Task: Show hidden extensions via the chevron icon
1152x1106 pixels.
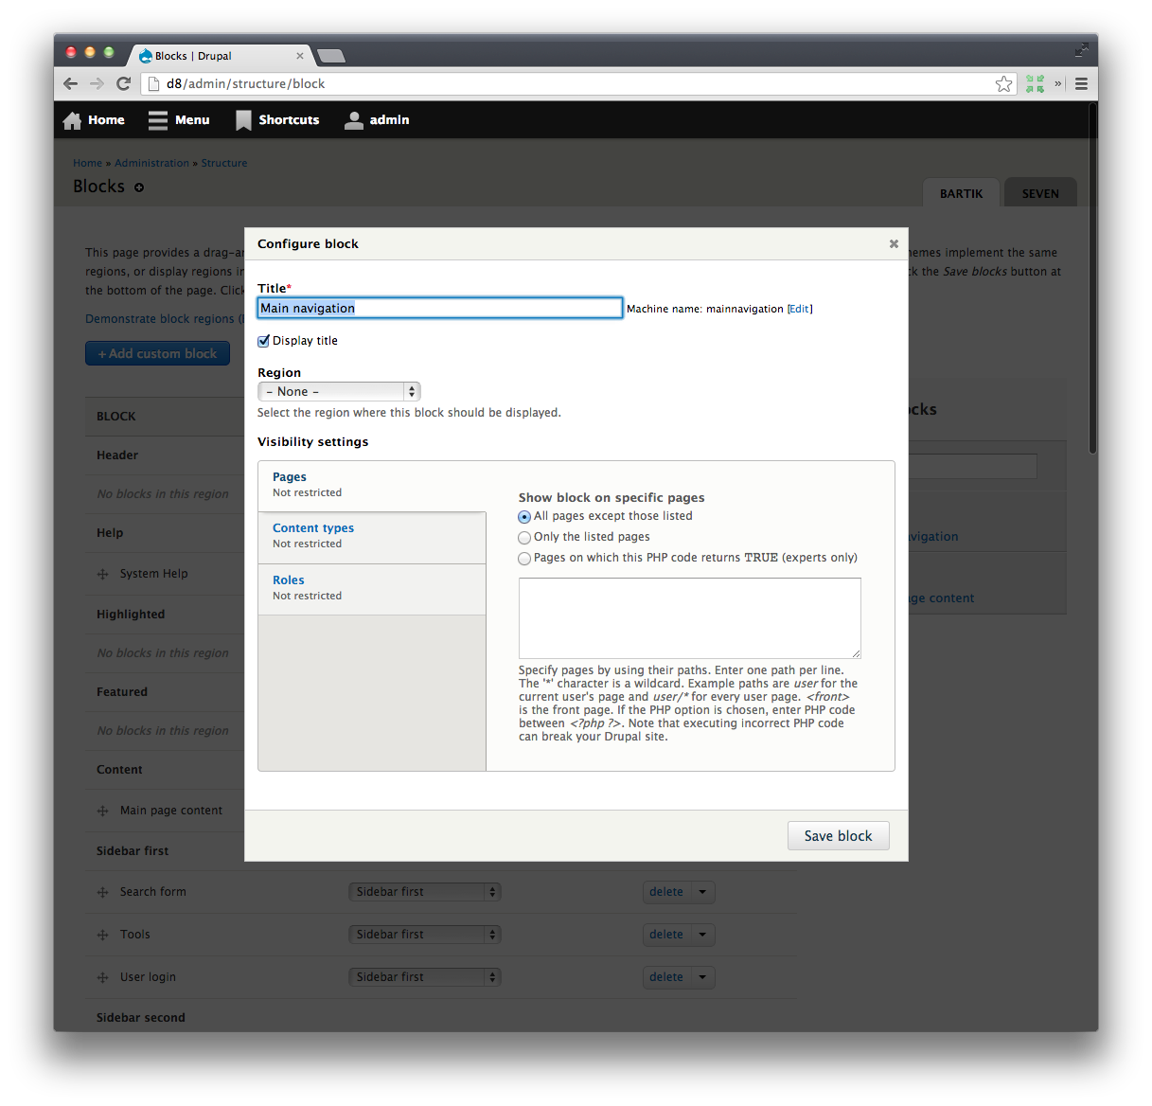Action: pos(1058,83)
